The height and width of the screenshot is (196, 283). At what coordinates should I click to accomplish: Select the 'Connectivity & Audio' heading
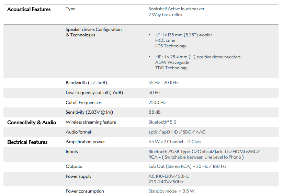click(x=32, y=123)
